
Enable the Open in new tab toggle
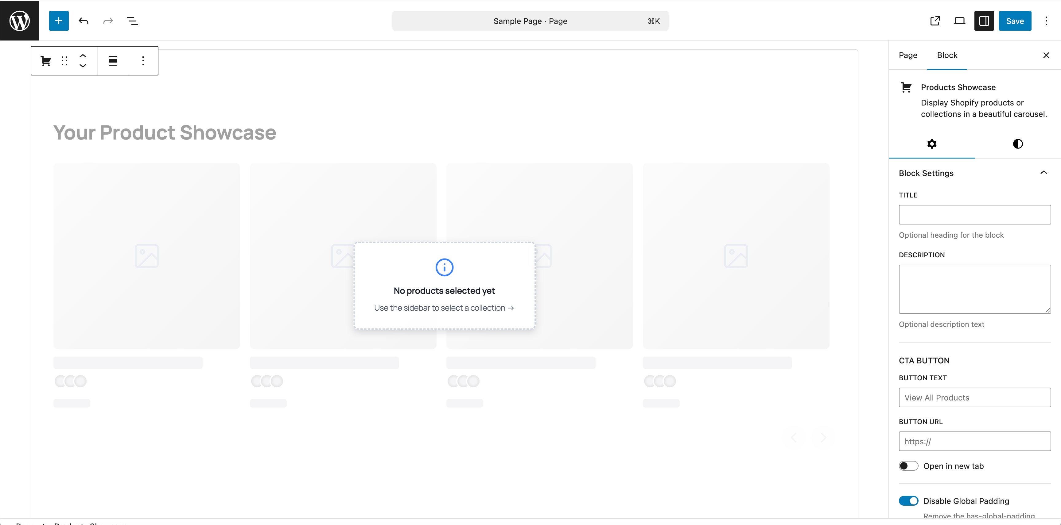click(909, 466)
